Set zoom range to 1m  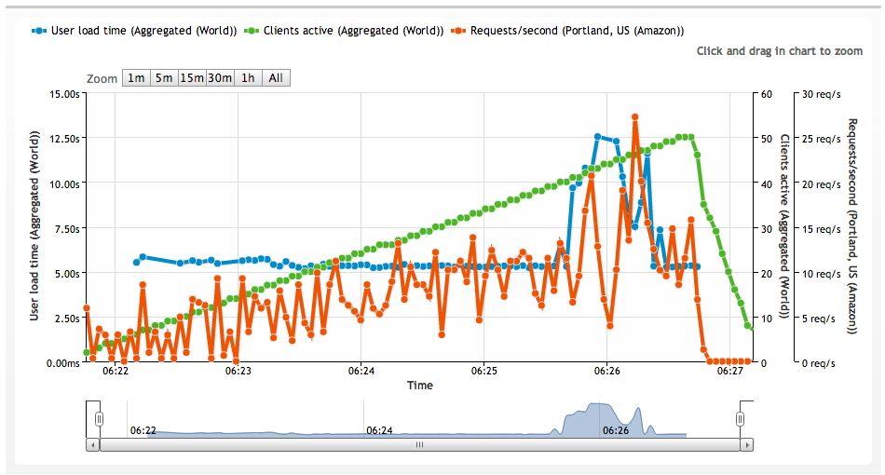pyautogui.click(x=136, y=78)
